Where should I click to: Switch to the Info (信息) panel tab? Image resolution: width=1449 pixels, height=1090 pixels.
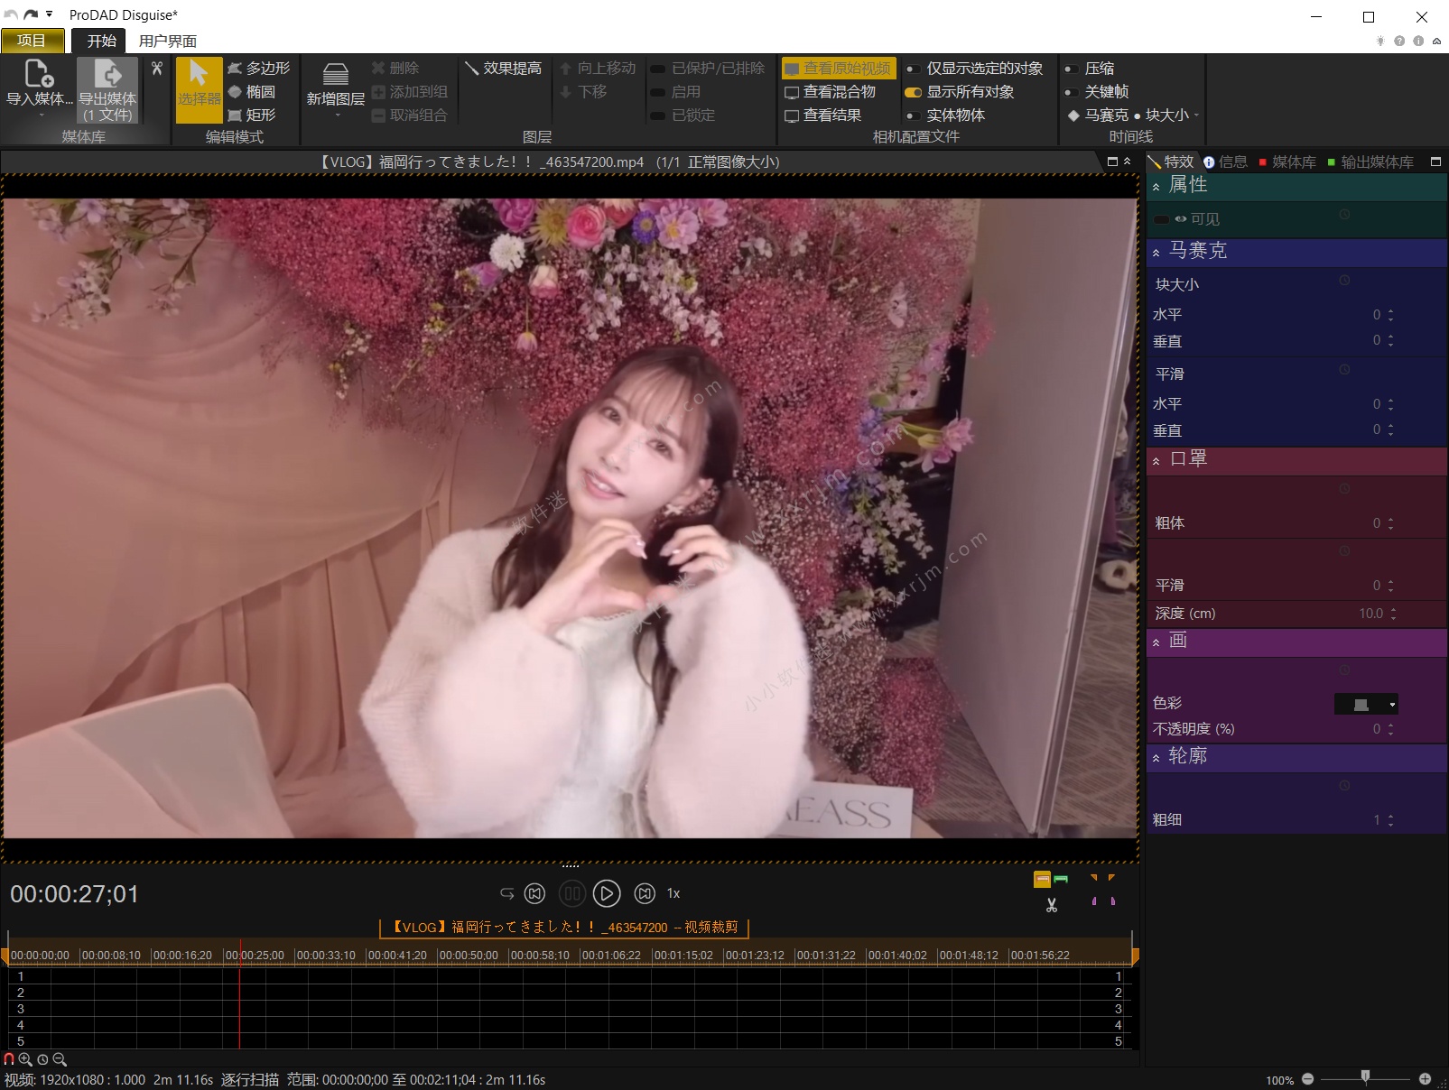pos(1225,162)
